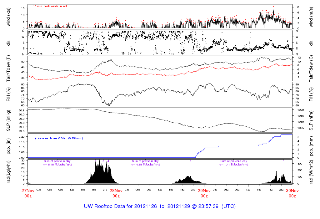Viewport: 320px width, 219px height.
Task: Click the chart title 'UW Rooftop Data for 20121126'
Action: [x=120, y=206]
